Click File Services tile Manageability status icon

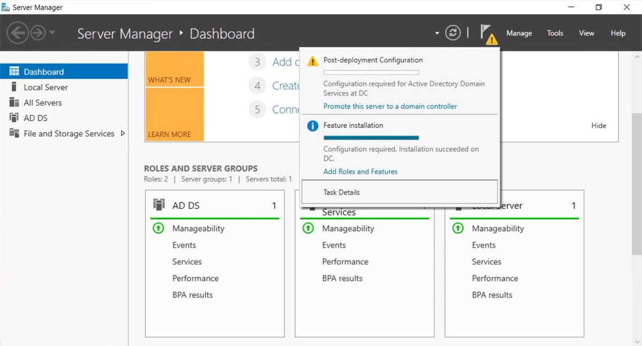pyautogui.click(x=308, y=229)
